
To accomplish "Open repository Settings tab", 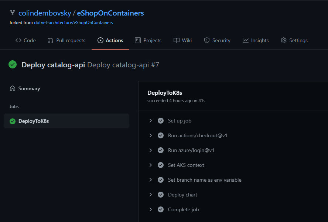I will pyautogui.click(x=294, y=40).
